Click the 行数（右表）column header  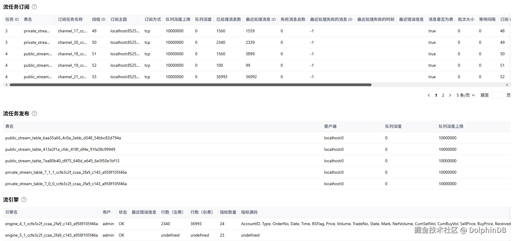(x=203, y=212)
